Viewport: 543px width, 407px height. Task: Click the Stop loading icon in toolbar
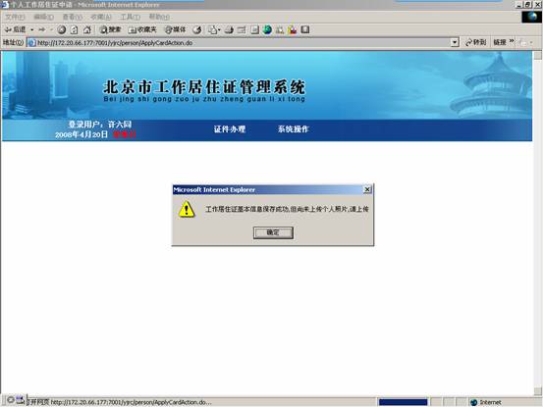(x=61, y=29)
